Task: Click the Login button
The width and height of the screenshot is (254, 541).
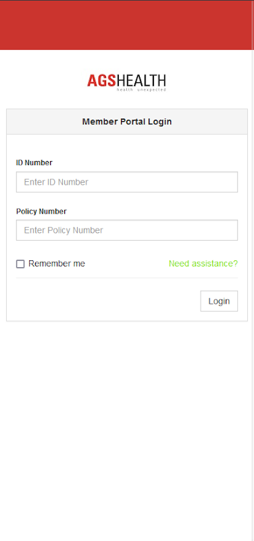Action: 219,301
